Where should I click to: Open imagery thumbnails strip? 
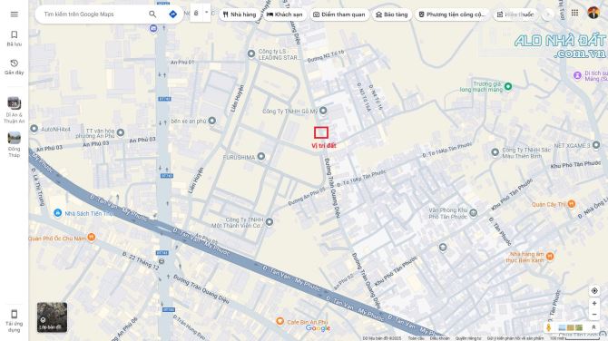click(x=570, y=327)
